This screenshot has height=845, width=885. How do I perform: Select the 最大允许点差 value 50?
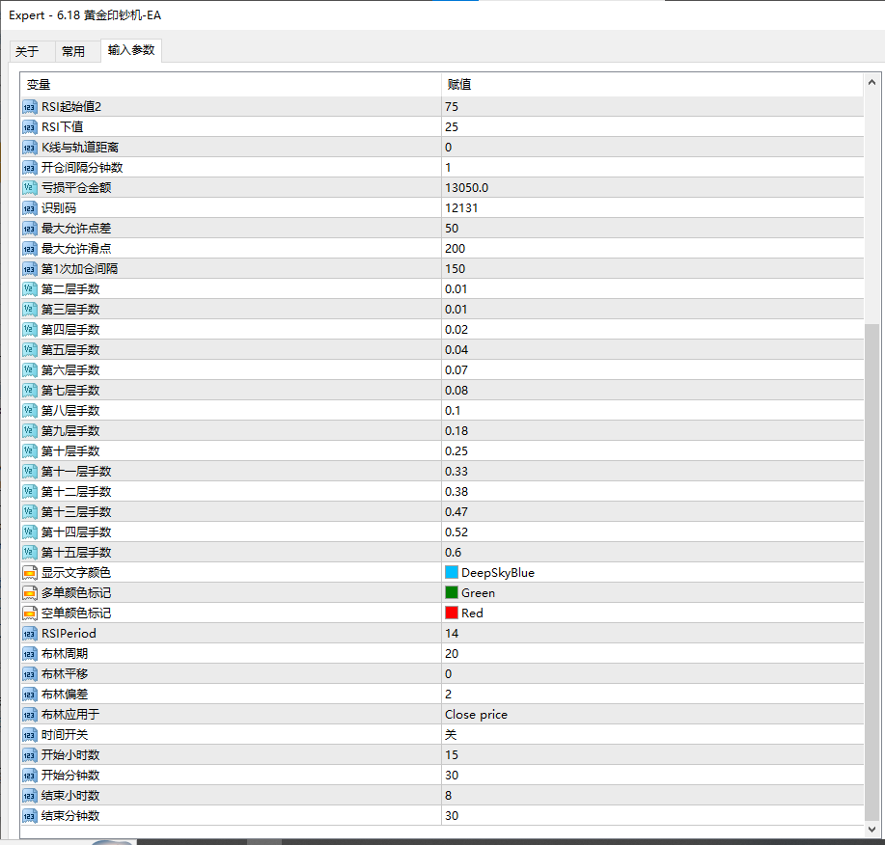(x=452, y=229)
